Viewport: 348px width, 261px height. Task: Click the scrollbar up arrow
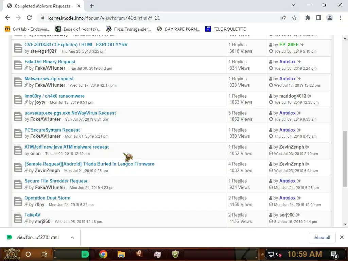pyautogui.click(x=345, y=38)
